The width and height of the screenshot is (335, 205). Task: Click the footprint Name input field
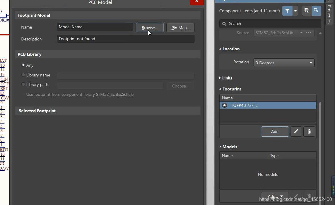pos(95,27)
